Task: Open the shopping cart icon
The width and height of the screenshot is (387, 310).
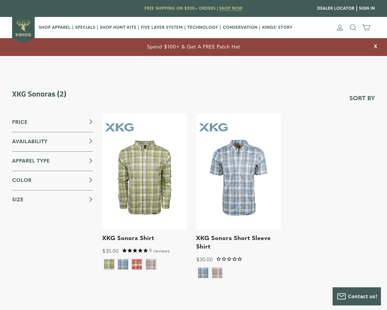Action: [366, 28]
